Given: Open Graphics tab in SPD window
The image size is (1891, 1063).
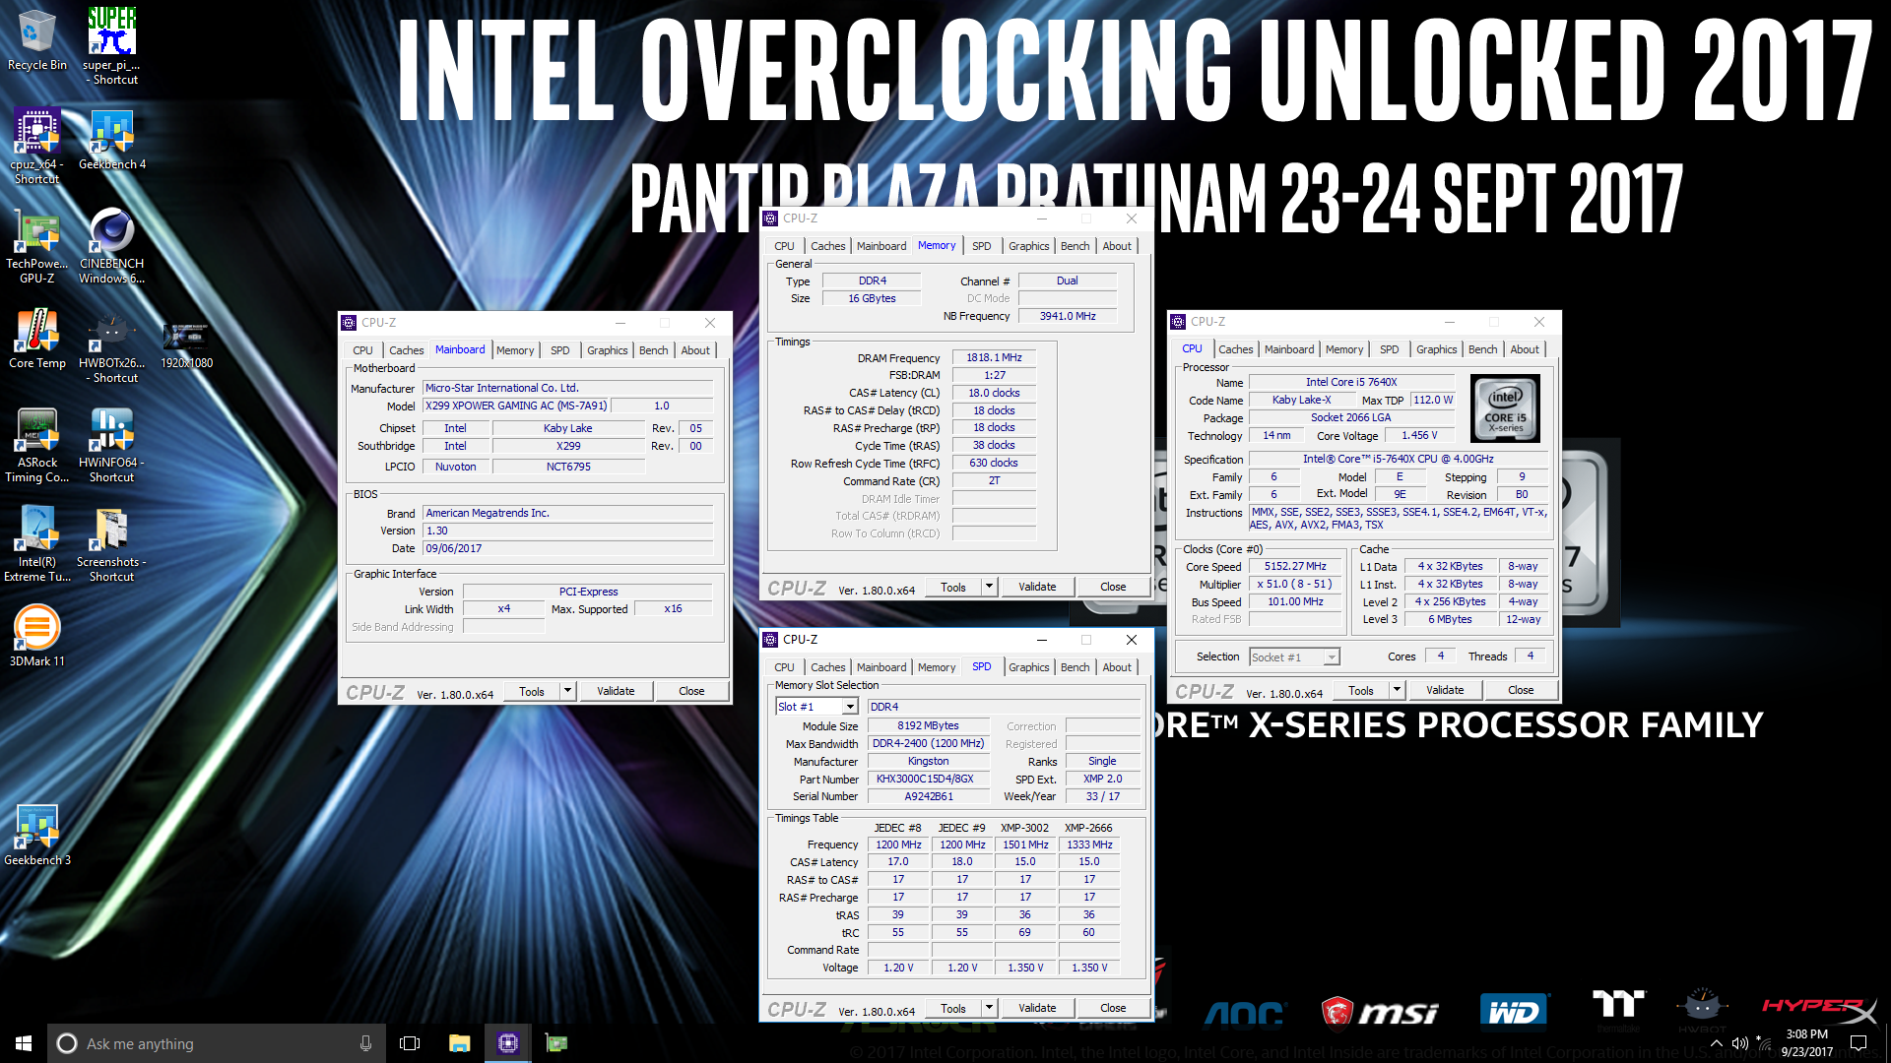Looking at the screenshot, I should click(1028, 667).
